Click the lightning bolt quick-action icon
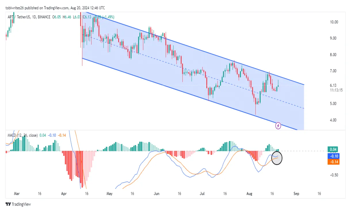 [x=278, y=125]
